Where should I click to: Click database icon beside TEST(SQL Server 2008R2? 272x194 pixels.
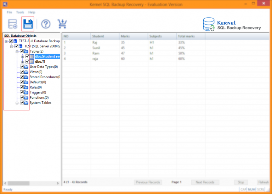pos(21,46)
